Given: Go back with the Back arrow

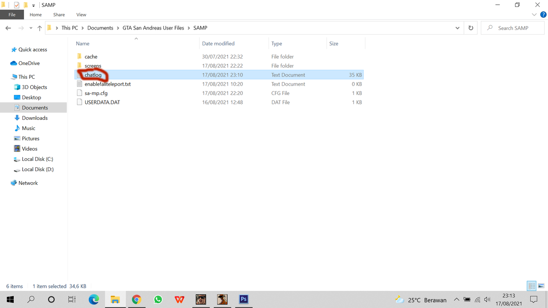Looking at the screenshot, I should pos(8,28).
